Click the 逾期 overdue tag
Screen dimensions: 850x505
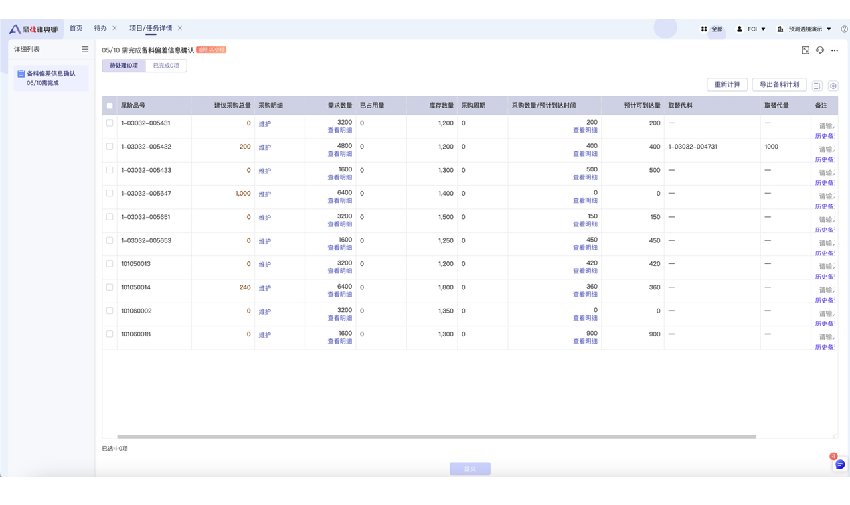click(211, 50)
